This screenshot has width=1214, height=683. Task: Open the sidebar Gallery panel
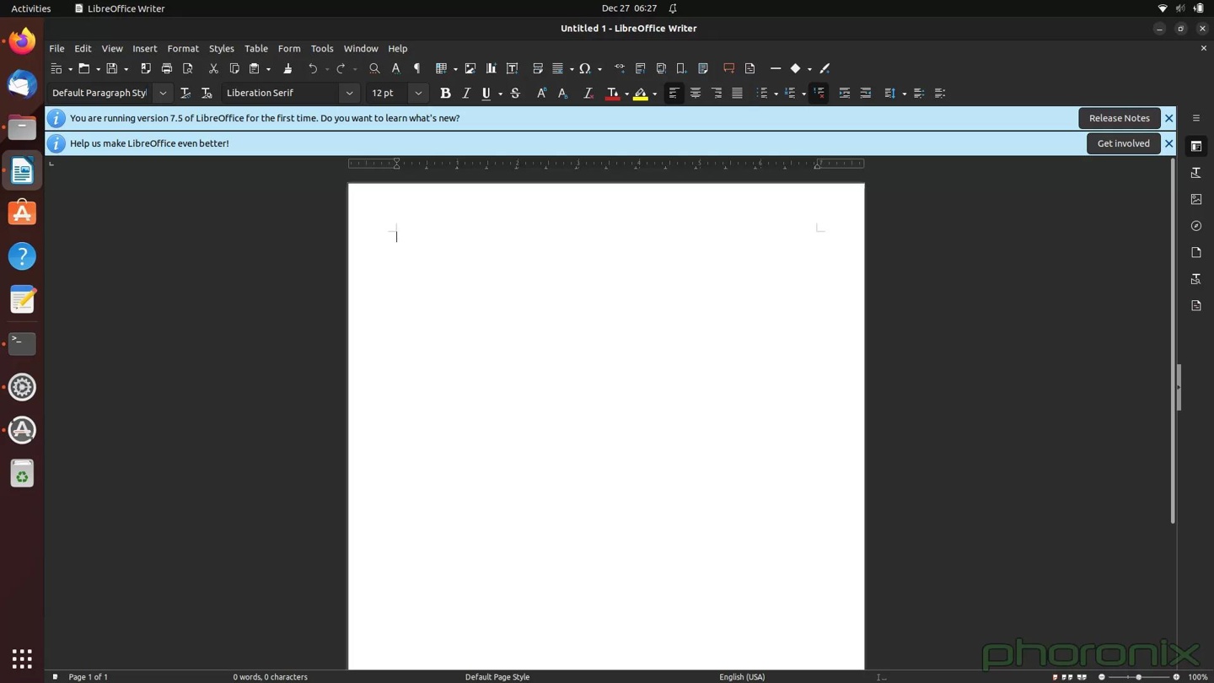1195,200
